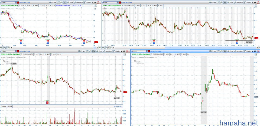Click the quick-tools icon left of wrench in daily chart
The height and width of the screenshot is (126, 260).
coord(58,2)
